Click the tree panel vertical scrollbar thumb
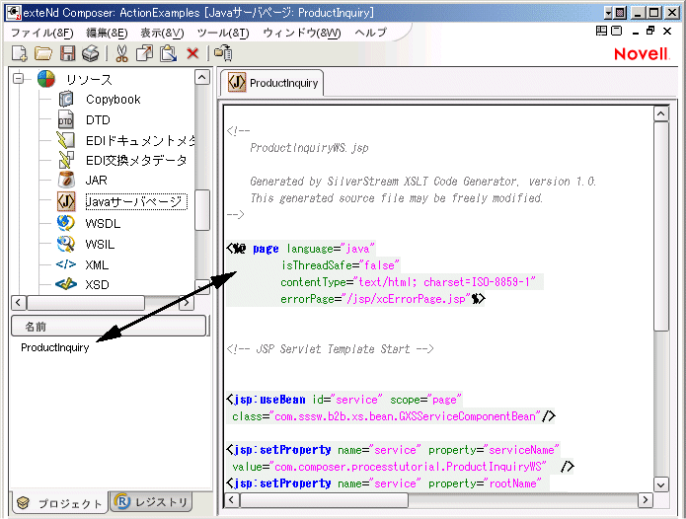This screenshot has width=686, height=519. [x=201, y=210]
